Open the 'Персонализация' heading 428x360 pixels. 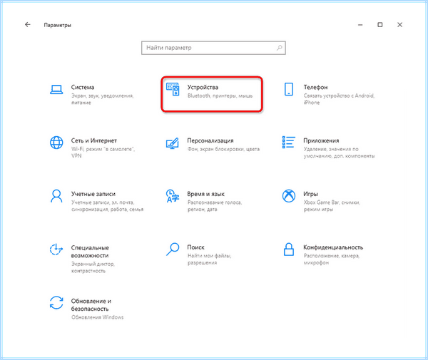coord(210,140)
